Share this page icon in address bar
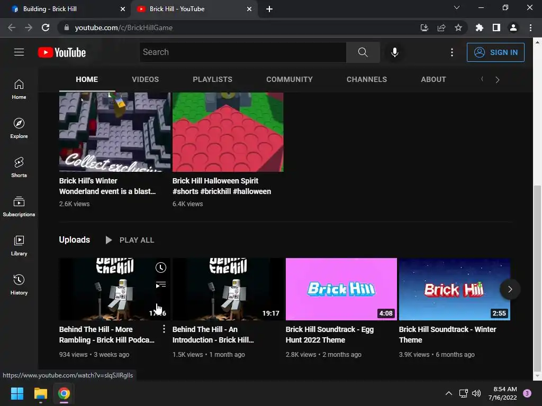This screenshot has width=542, height=406. click(x=441, y=27)
